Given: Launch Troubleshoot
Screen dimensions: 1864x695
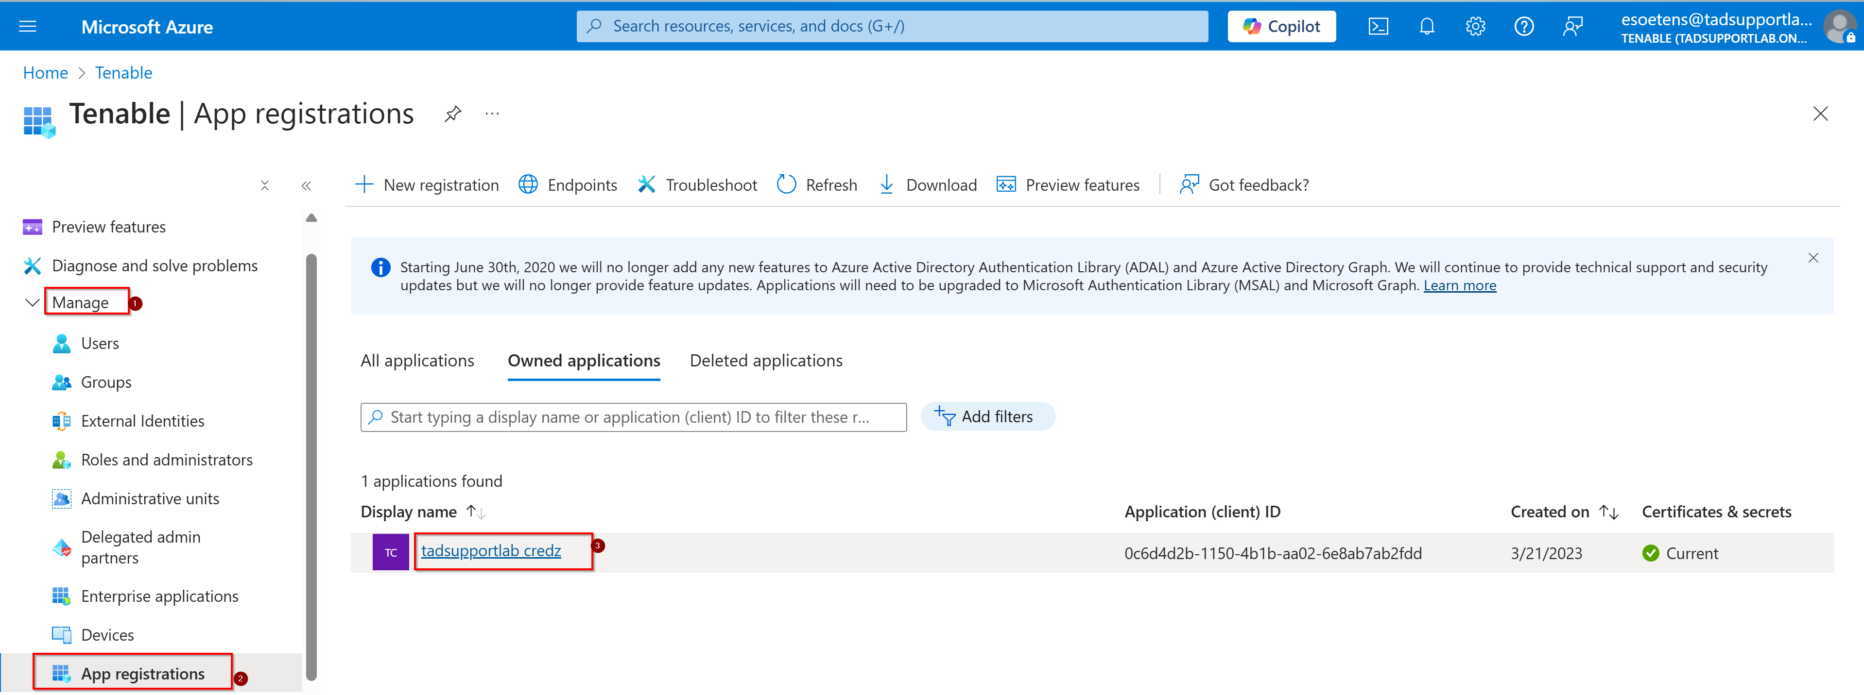Looking at the screenshot, I should [x=698, y=185].
